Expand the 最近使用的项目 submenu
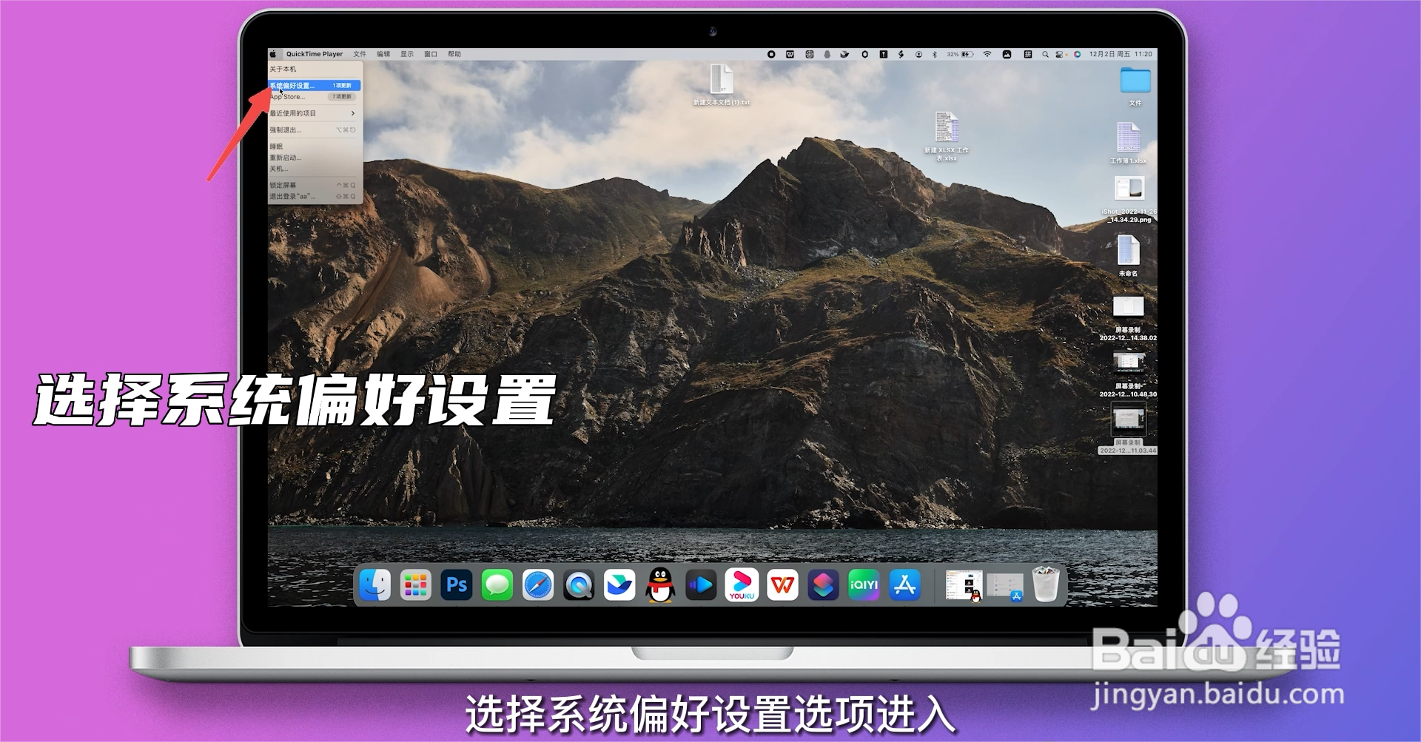Viewport: 1421px width, 742px height. 311,112
